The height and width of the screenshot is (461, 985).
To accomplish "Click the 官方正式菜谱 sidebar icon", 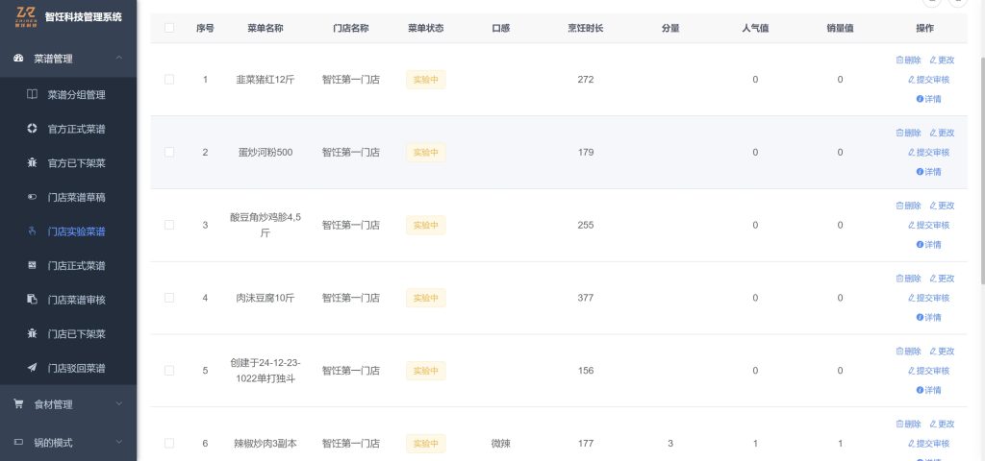I will point(32,129).
